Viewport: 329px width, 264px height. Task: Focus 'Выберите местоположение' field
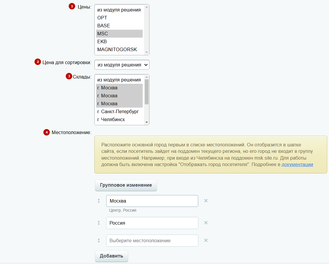tap(152, 240)
